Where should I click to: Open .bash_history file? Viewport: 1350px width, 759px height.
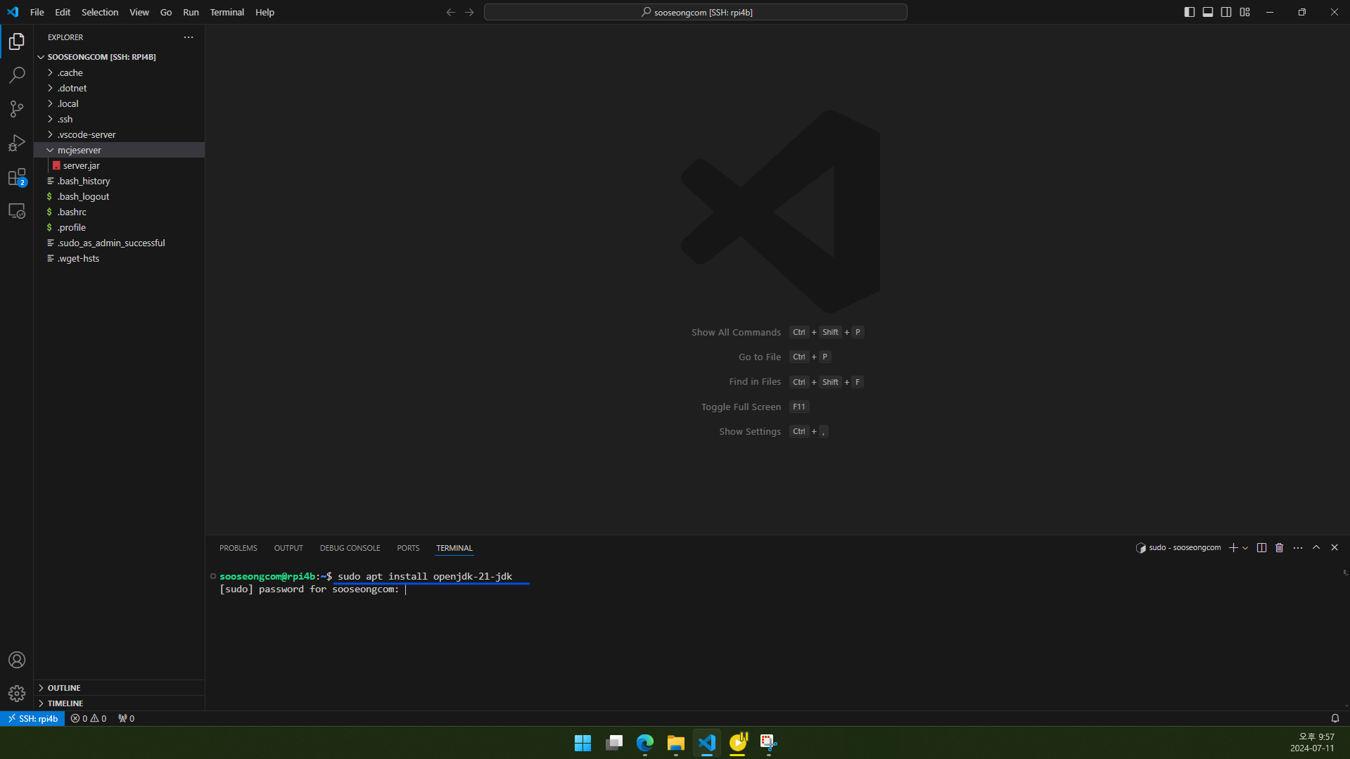(x=120, y=181)
